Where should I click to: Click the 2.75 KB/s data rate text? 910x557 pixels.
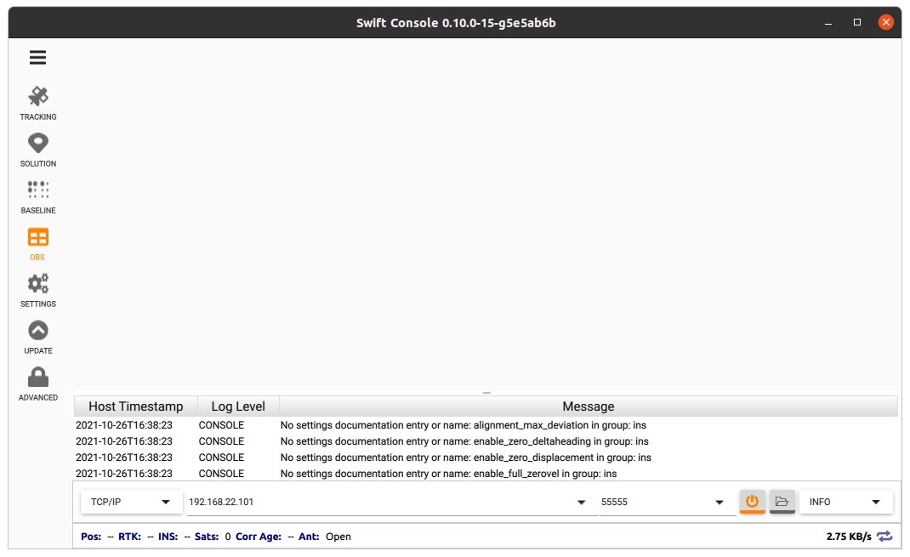tap(849, 537)
